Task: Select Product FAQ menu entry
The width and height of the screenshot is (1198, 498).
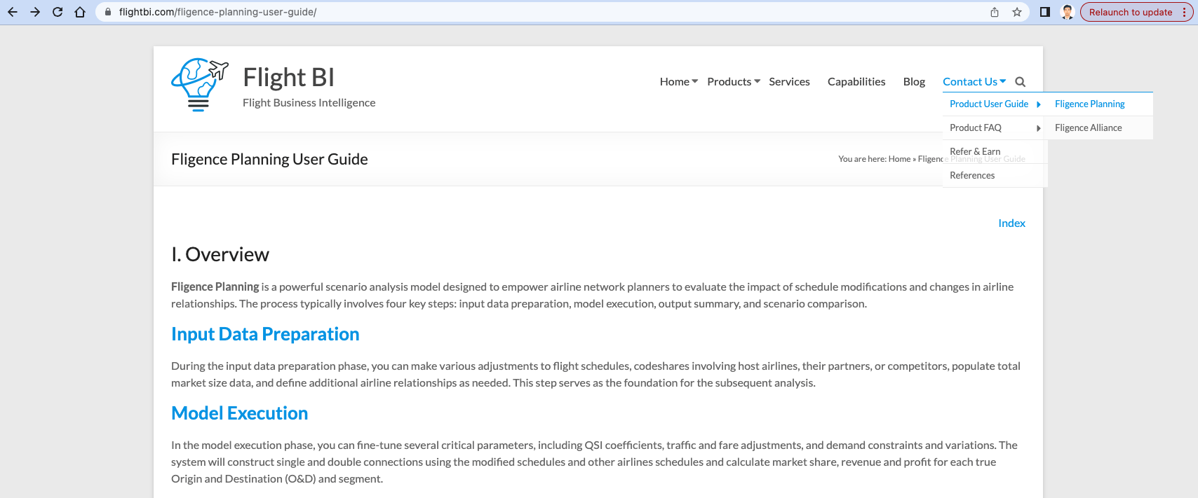Action: coord(976,127)
